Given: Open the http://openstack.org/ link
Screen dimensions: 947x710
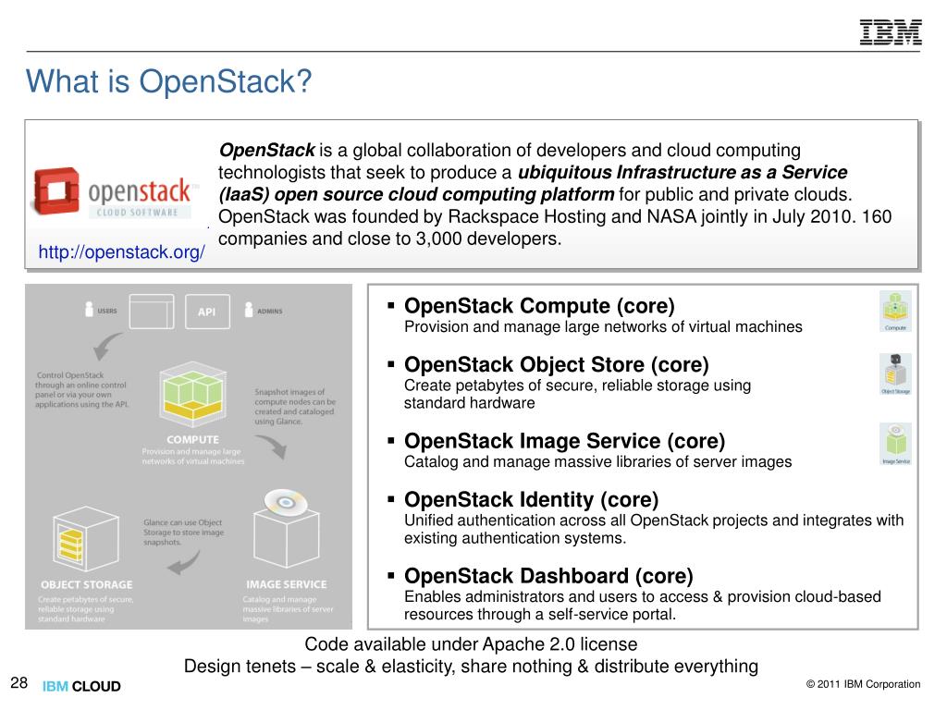Looking at the screenshot, I should [121, 251].
